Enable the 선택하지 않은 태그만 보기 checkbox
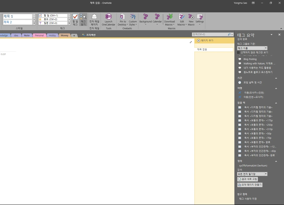284x205 pixels. click(238, 53)
